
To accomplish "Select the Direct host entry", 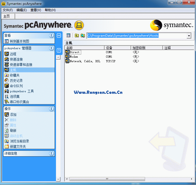I will click(75, 52).
